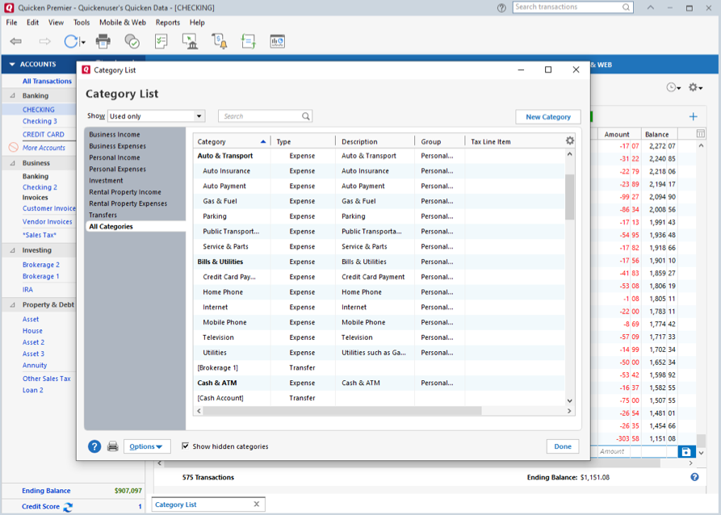Click the Done button
This screenshot has height=515, width=721.
563,446
